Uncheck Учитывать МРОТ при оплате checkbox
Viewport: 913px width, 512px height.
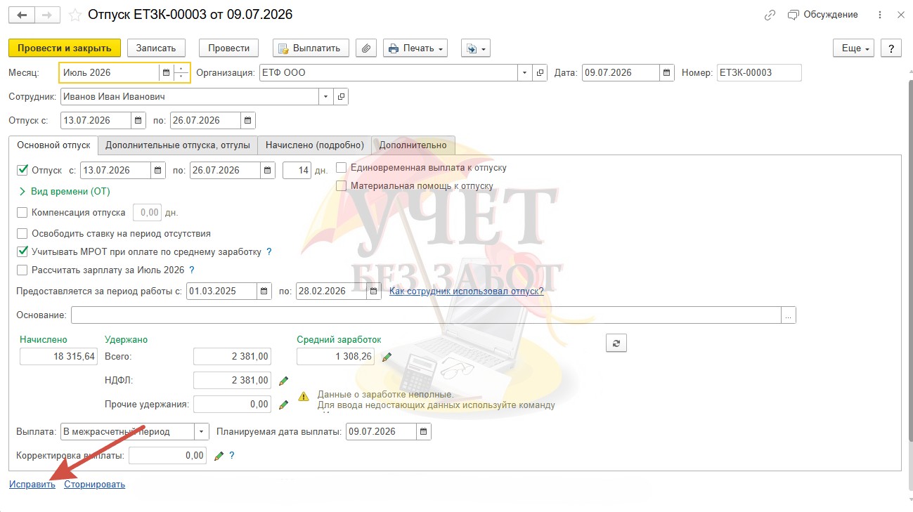pyautogui.click(x=22, y=251)
